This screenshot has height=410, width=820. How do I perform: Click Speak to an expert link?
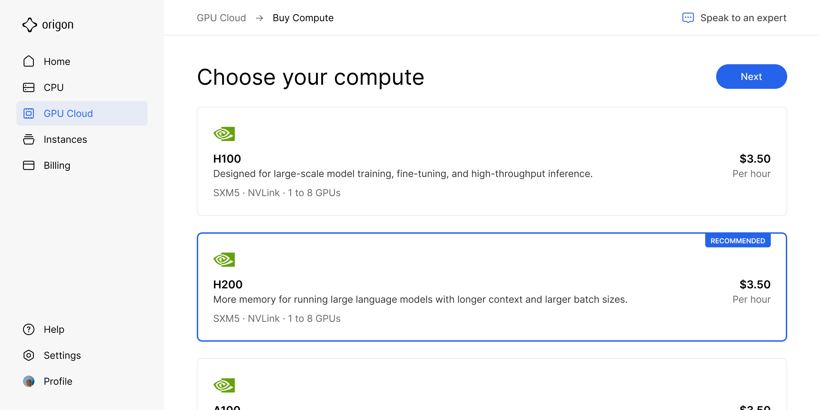coord(734,18)
